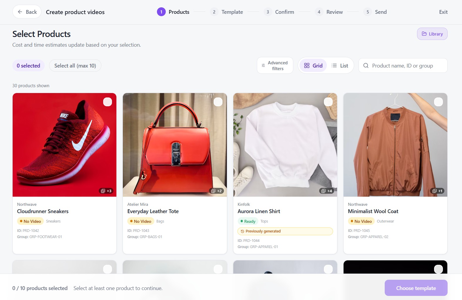Go to step 3 Confirm

(279, 12)
